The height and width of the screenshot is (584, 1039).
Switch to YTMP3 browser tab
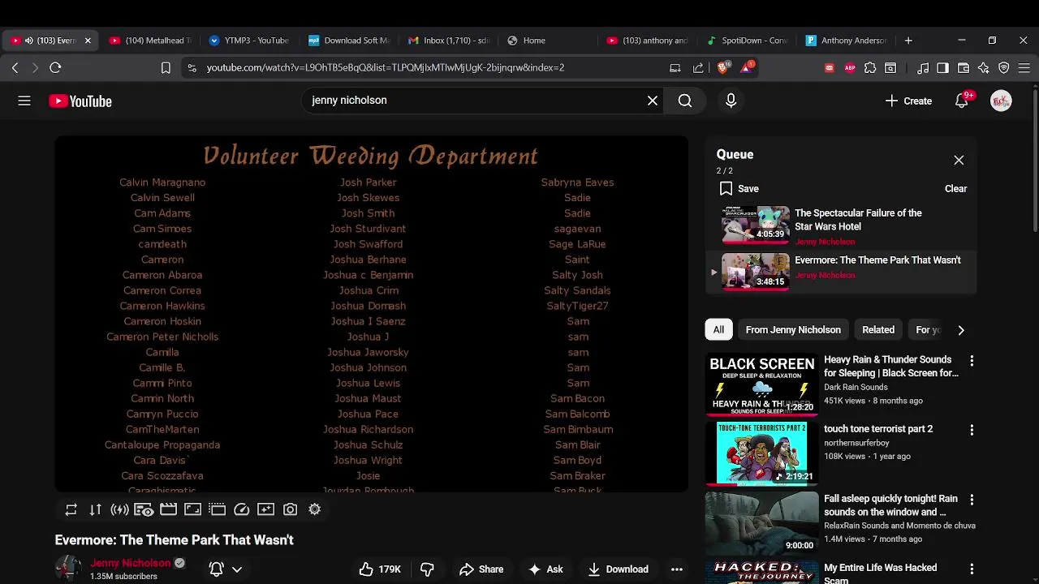(249, 41)
